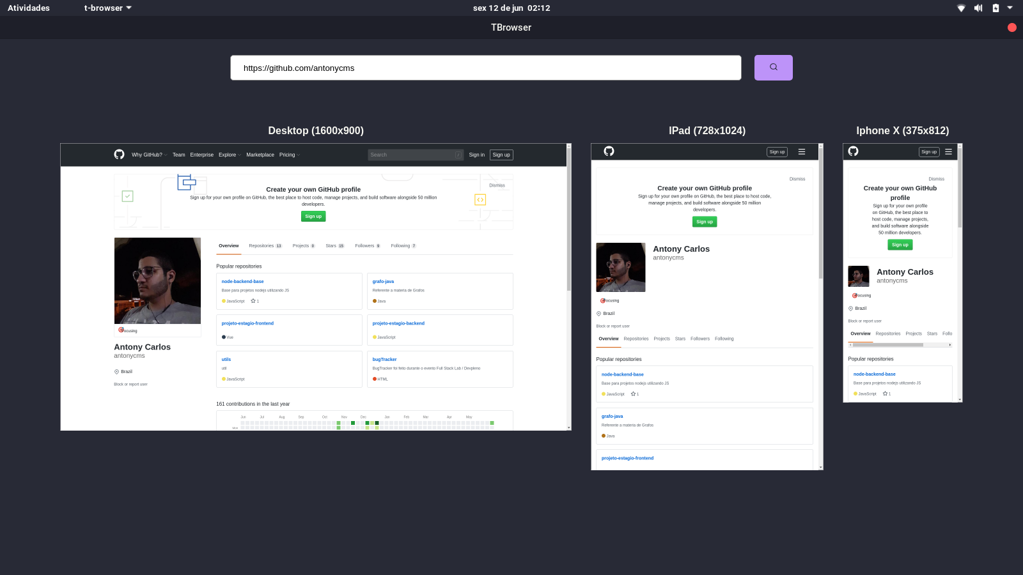Click the URL input field
The width and height of the screenshot is (1023, 575).
coord(486,68)
